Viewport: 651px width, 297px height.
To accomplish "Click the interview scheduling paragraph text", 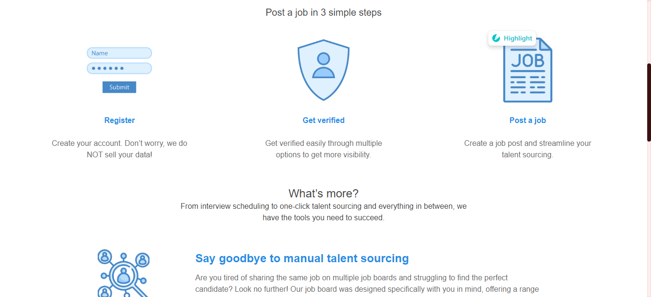I will tap(324, 212).
